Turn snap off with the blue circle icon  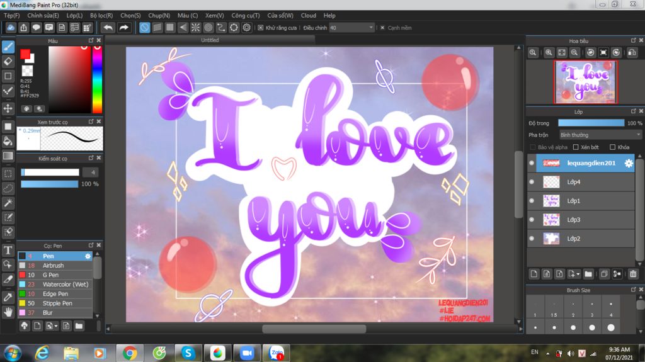[x=144, y=28]
